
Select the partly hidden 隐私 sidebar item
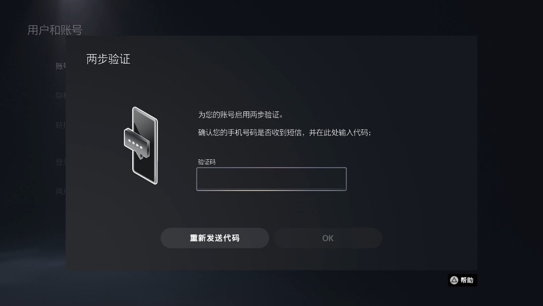click(x=61, y=95)
